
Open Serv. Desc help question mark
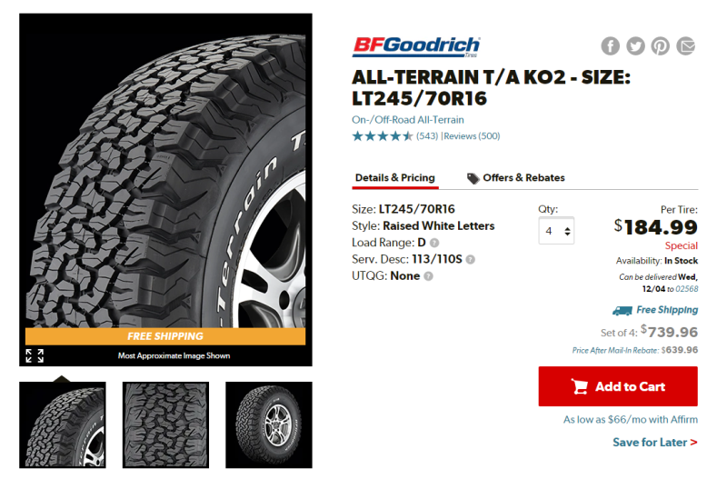(470, 259)
